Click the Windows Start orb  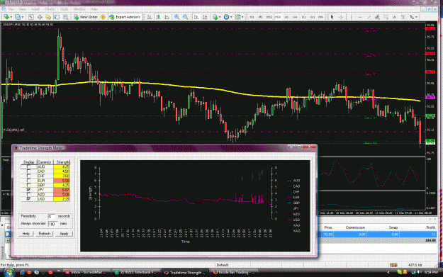tap(9, 272)
